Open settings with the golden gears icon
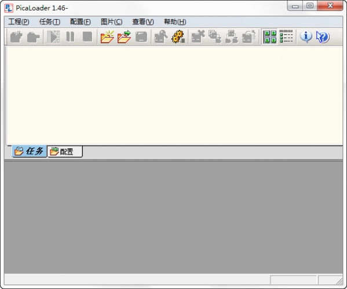The image size is (347, 289). click(178, 36)
